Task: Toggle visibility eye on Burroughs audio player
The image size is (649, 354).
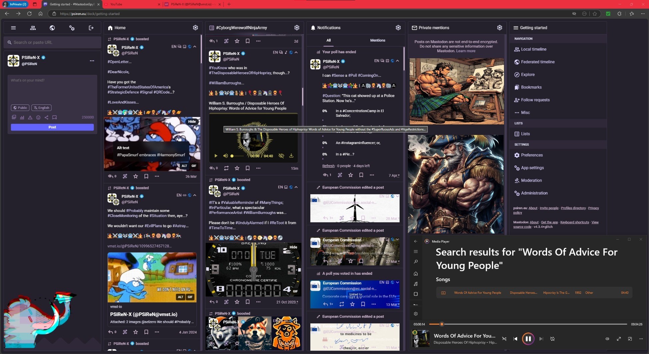Action: (x=281, y=156)
